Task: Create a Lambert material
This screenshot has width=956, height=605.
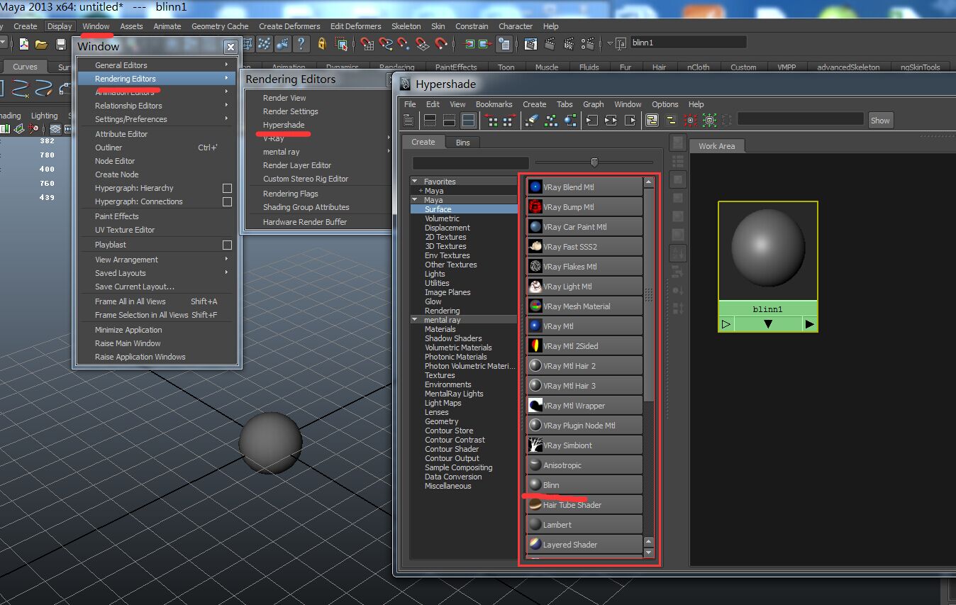Action: click(584, 525)
